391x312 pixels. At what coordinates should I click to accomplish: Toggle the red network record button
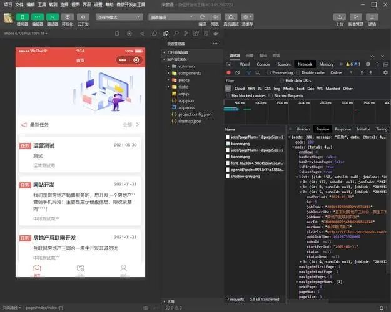228,72
